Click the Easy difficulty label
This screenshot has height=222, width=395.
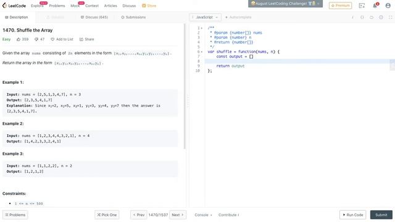pyautogui.click(x=7, y=39)
